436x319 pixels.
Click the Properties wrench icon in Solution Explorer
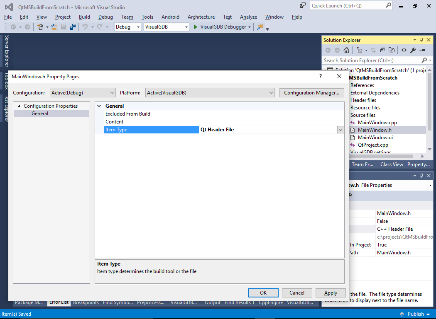pyautogui.click(x=413, y=50)
